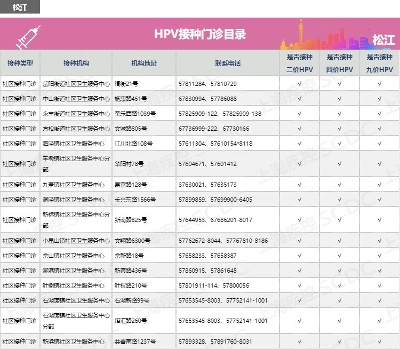
Task: Select 小昆山镇社区卫生服务中心 institution name
Action: (76, 241)
